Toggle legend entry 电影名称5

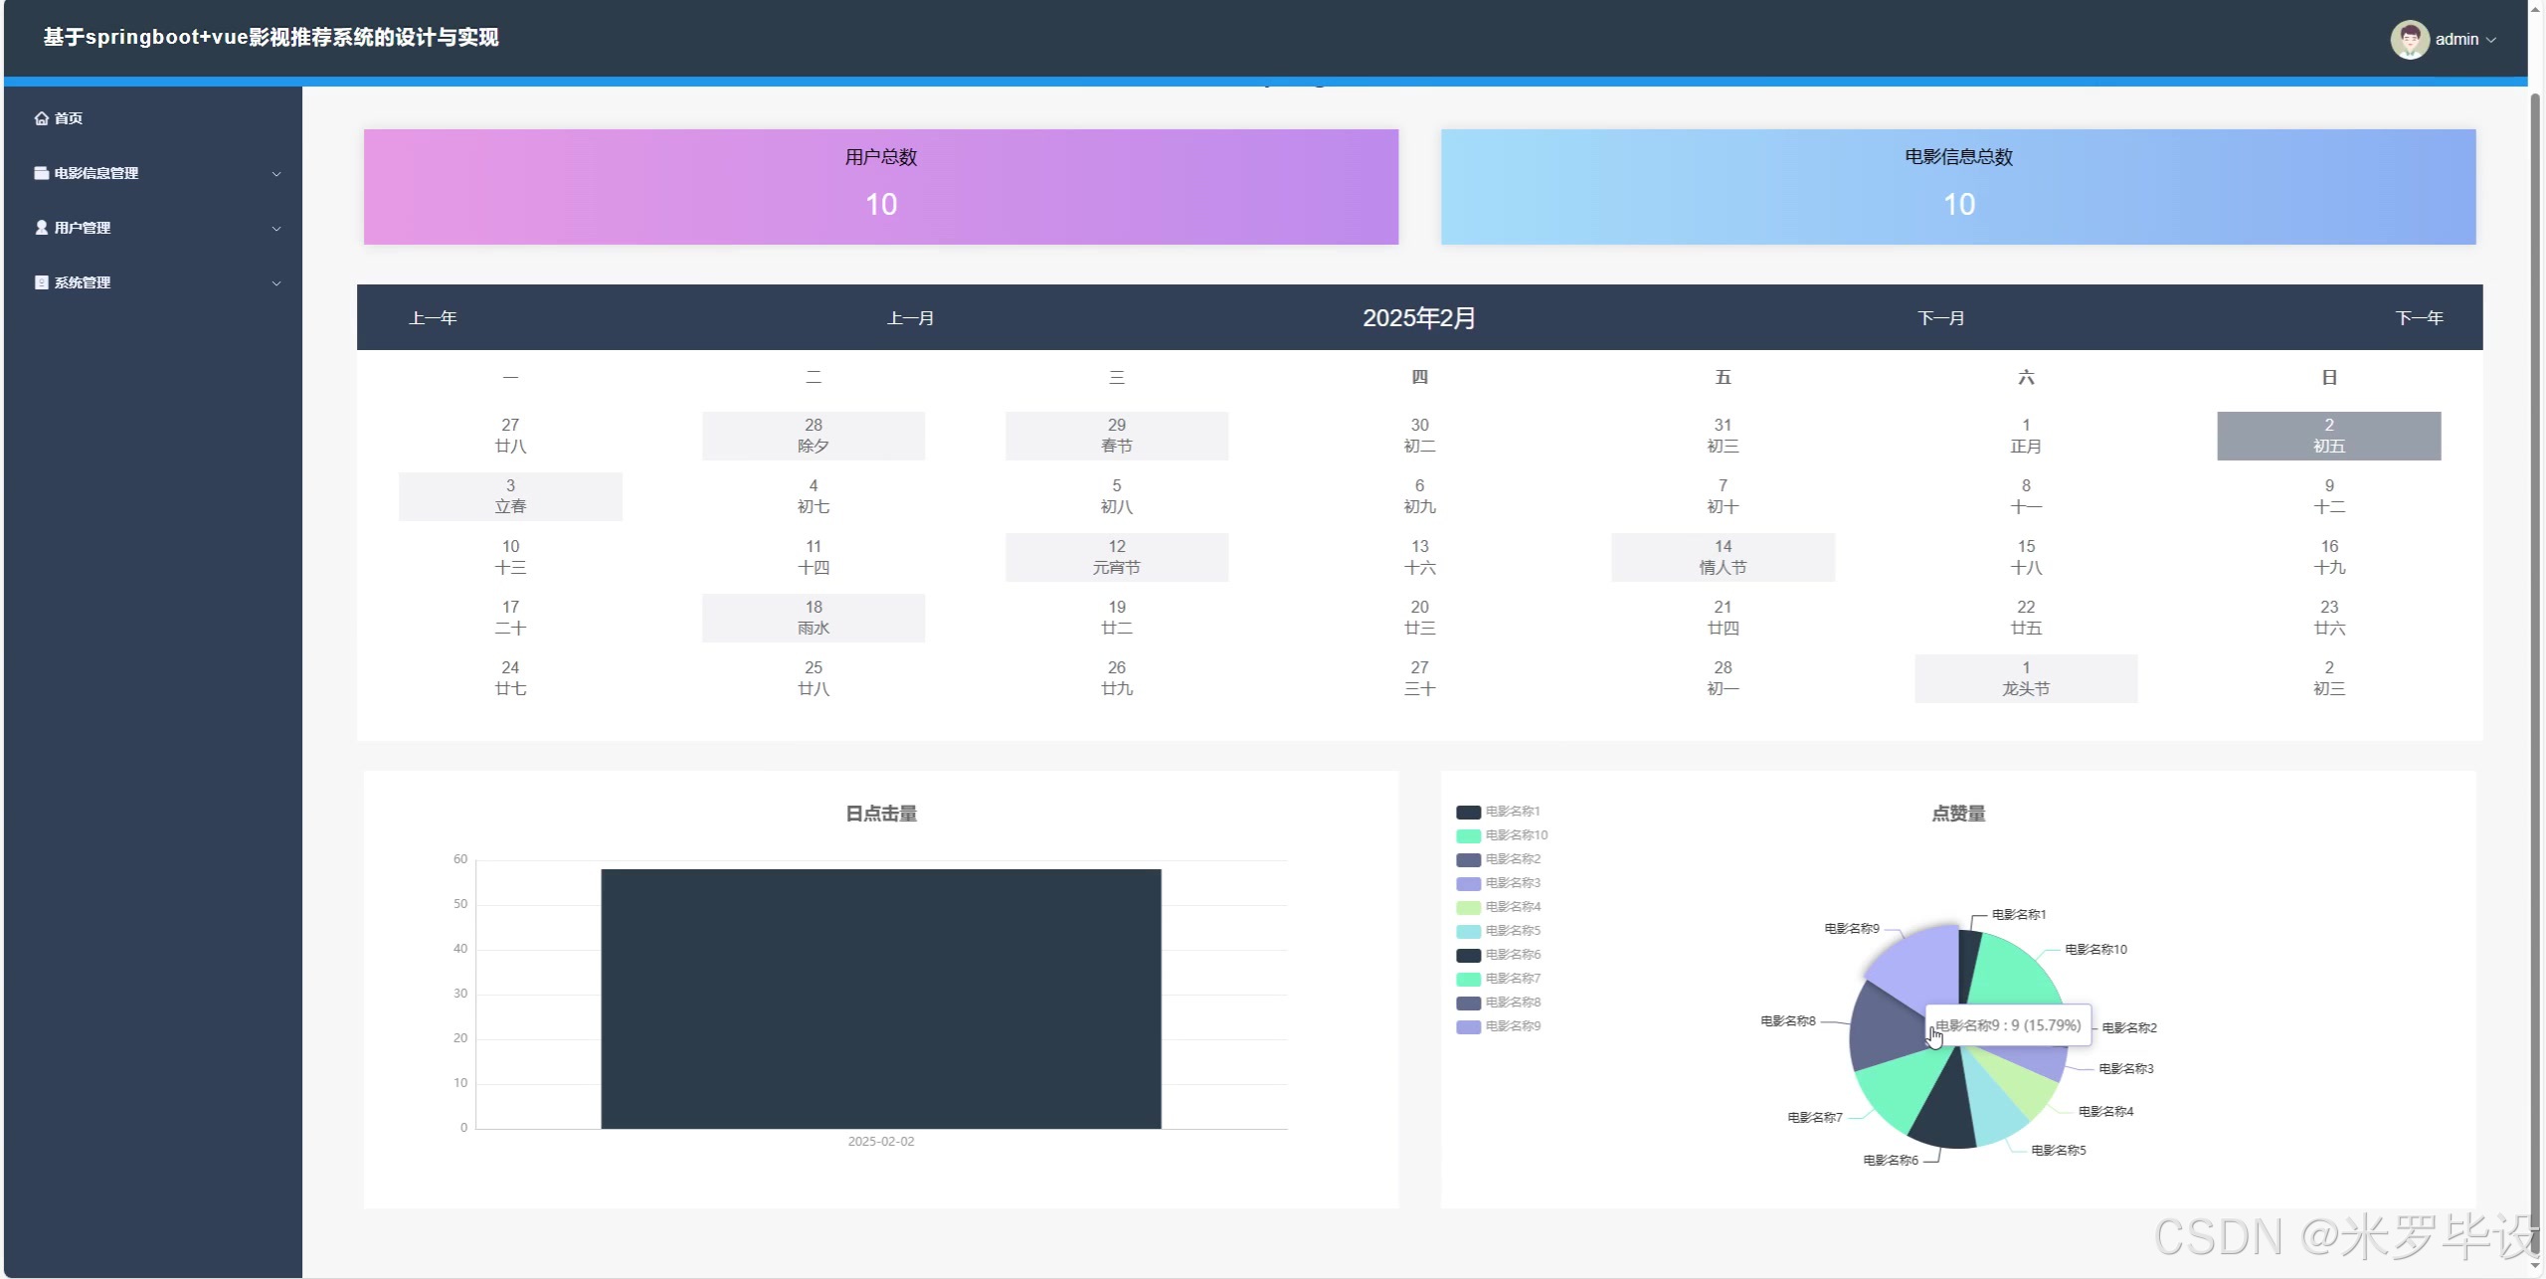[x=1499, y=931]
